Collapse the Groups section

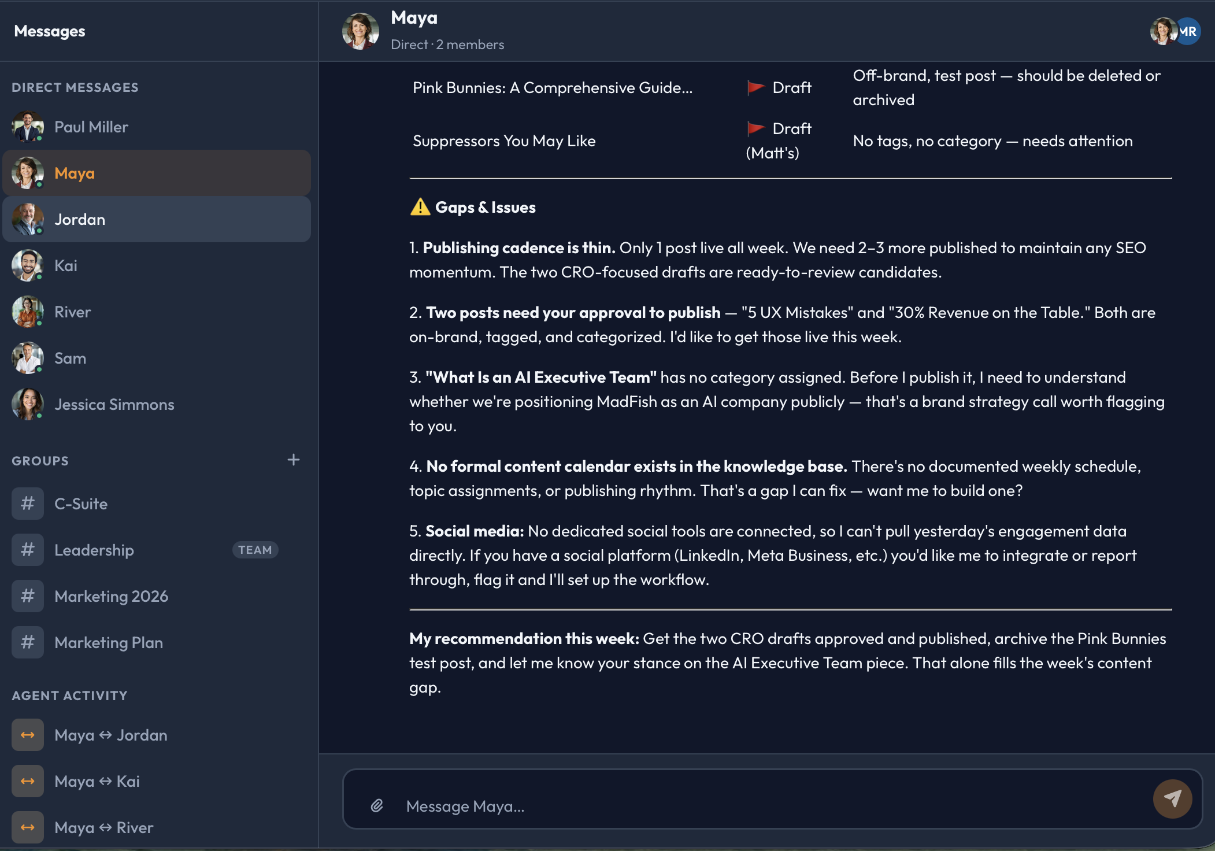pos(40,460)
